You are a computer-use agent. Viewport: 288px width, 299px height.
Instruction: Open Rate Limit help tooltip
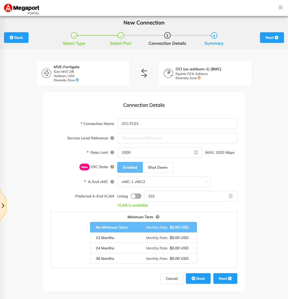pos(112,152)
